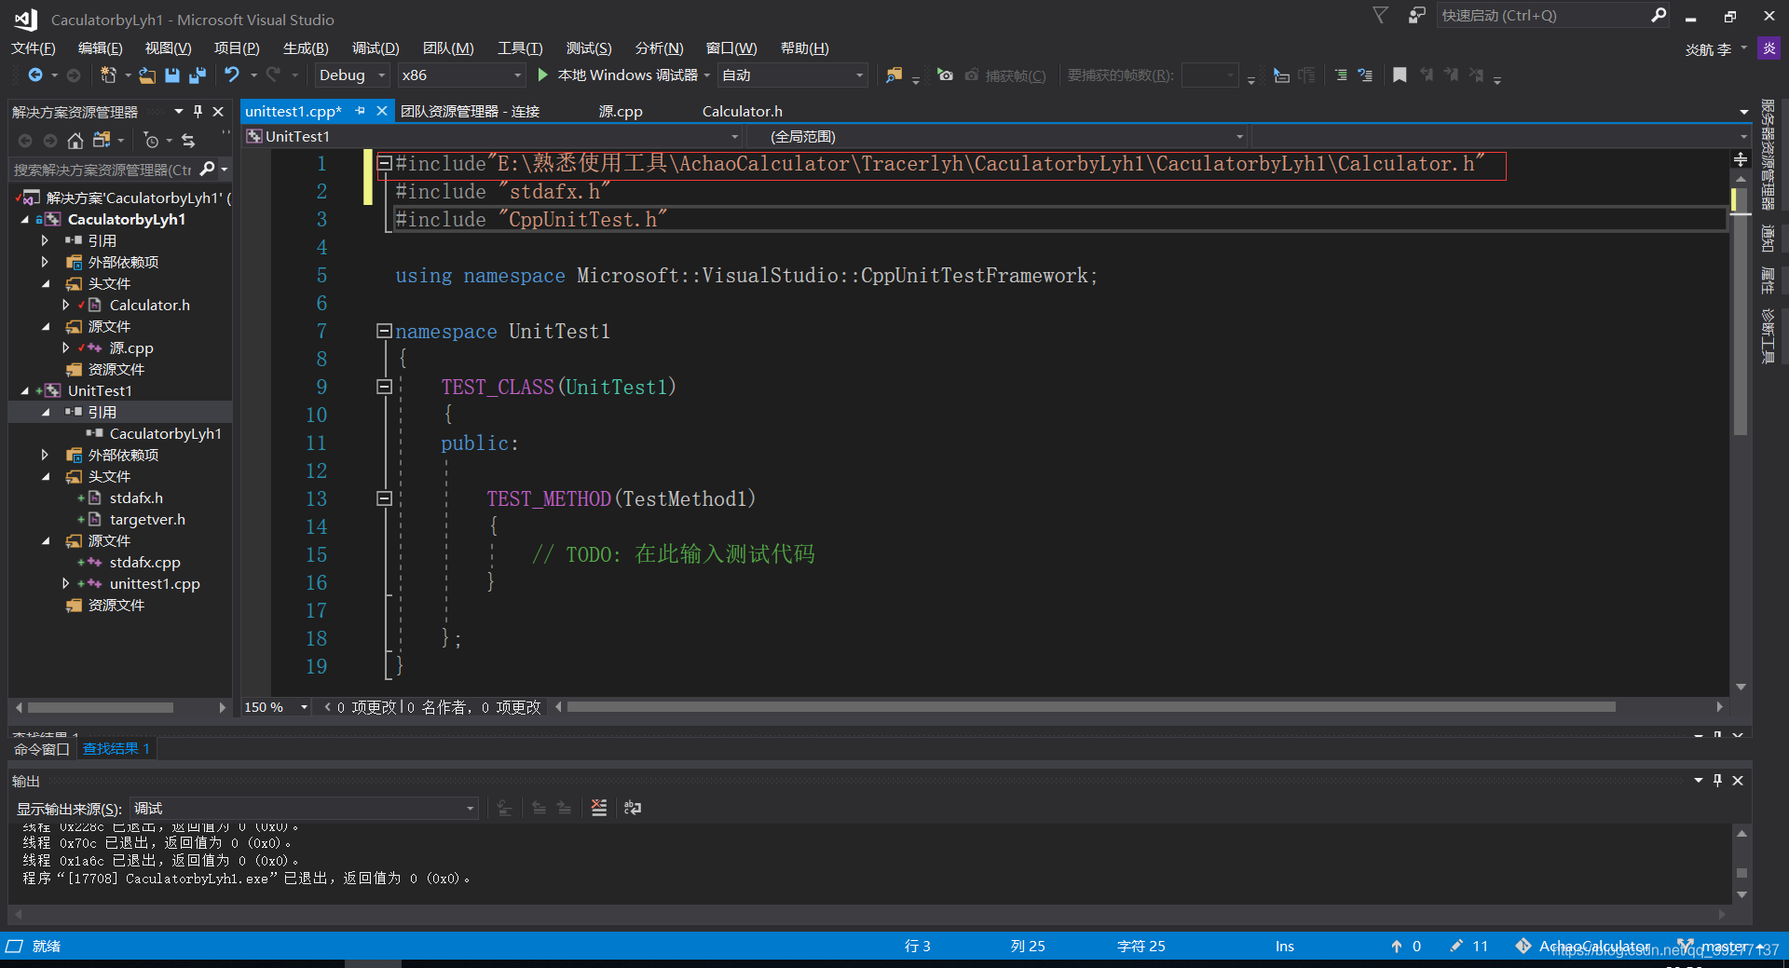Click the comment selected lines icon
This screenshot has height=968, width=1789.
click(1340, 75)
